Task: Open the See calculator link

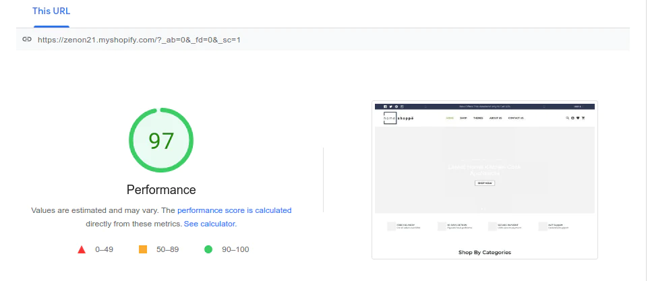Action: [210, 224]
